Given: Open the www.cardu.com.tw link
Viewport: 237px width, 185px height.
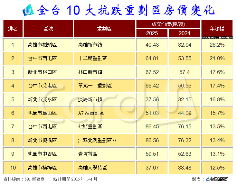Looking at the screenshot, I should pyautogui.click(x=217, y=37).
